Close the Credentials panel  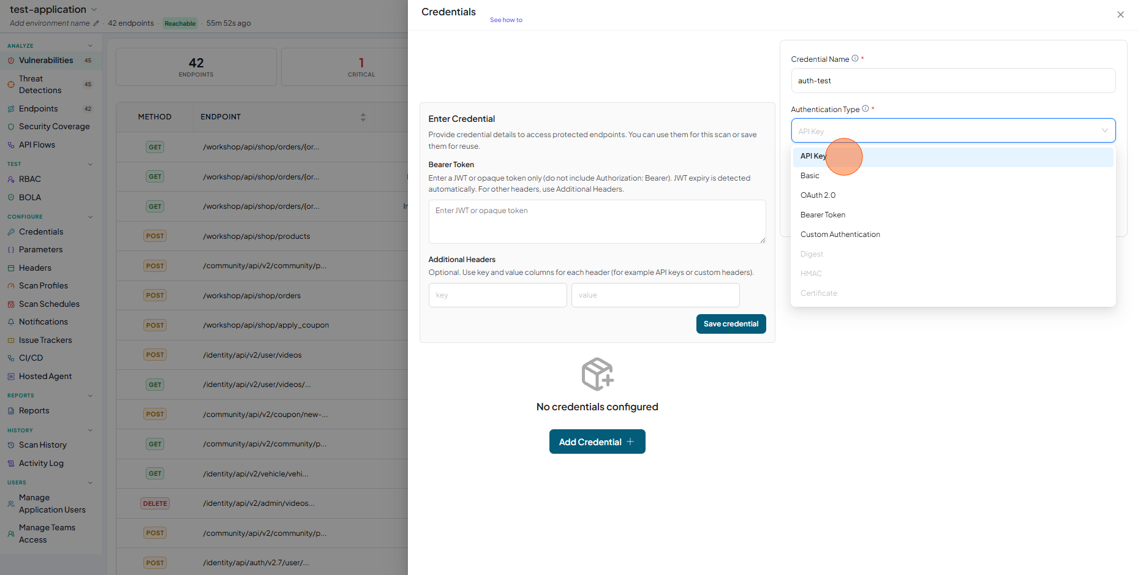[x=1120, y=15]
